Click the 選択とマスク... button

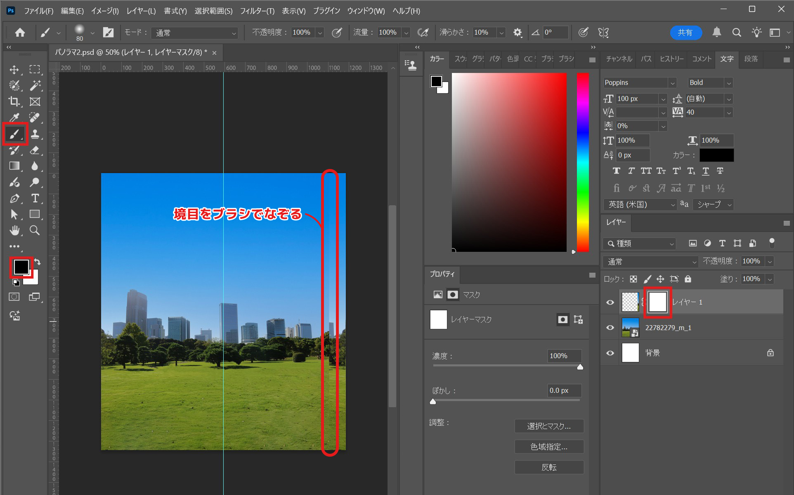click(549, 426)
